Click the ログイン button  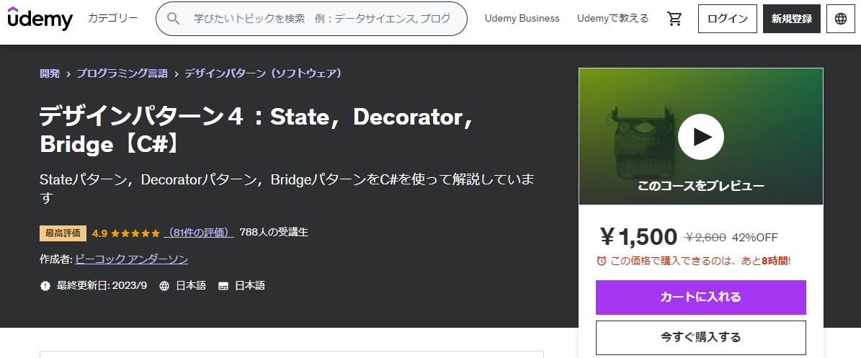(x=728, y=19)
